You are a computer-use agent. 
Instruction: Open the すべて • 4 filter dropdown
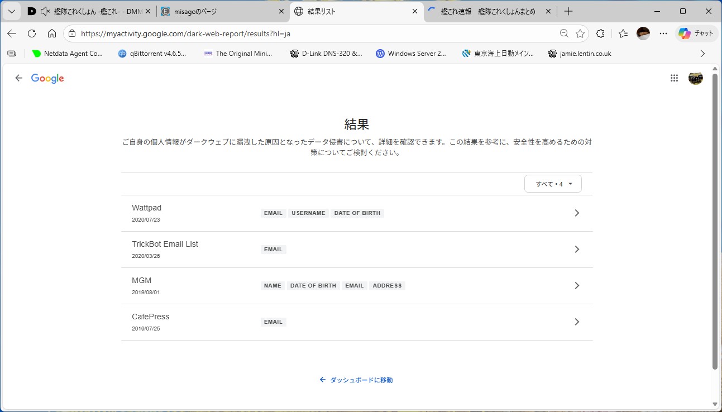coord(553,184)
